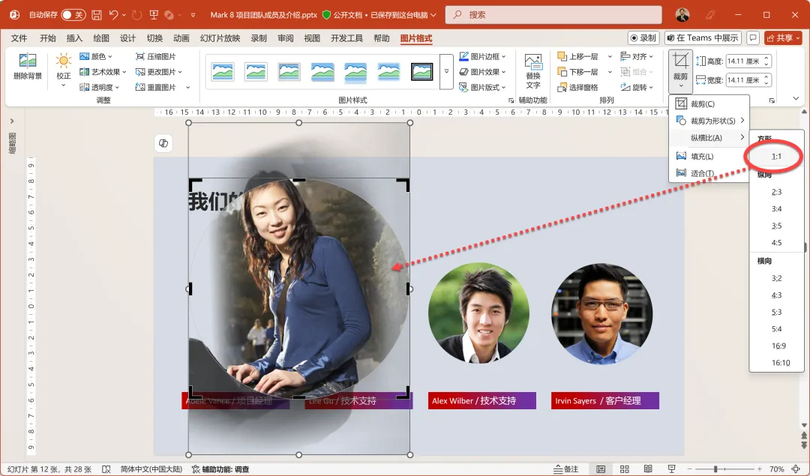810x476 pixels.
Task: Toggle the Notes (备注) pane
Action: click(565, 469)
